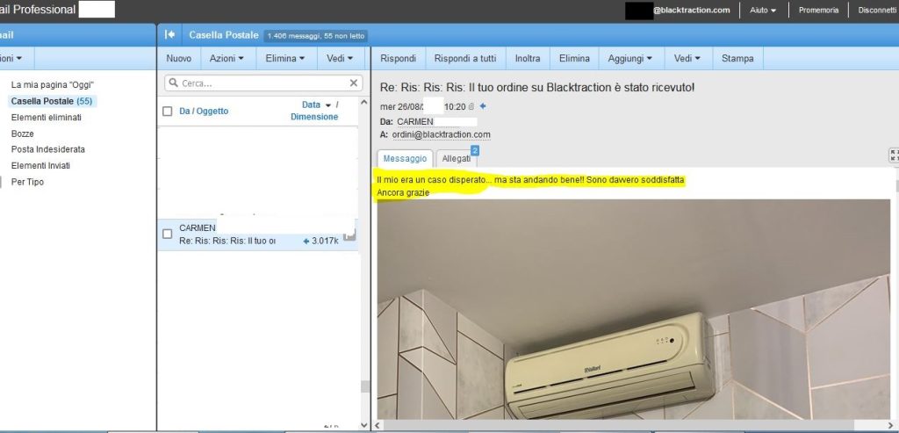
Task: Open the Aggiungi dropdown in message toolbar
Action: point(630,59)
